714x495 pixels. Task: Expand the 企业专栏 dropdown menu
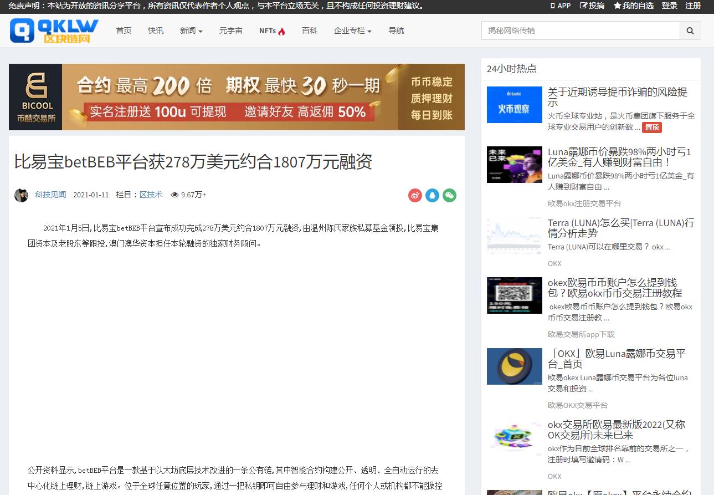point(353,30)
